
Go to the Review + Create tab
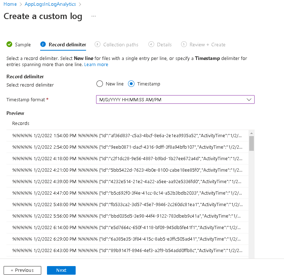(x=207, y=45)
